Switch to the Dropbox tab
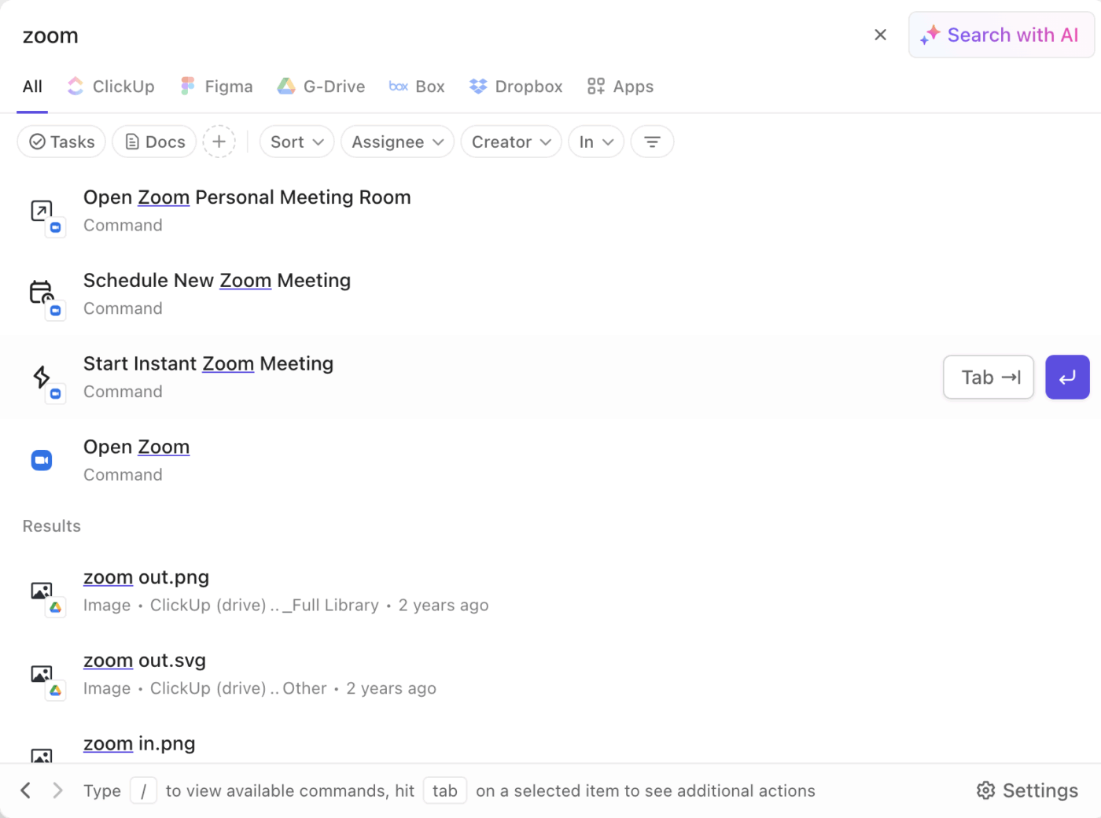 pyautogui.click(x=515, y=87)
